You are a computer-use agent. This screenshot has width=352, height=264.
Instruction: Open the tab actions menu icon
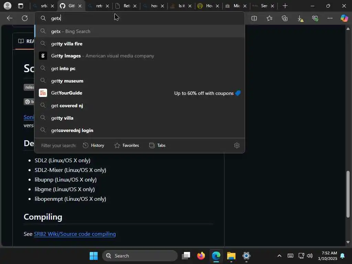[x=20, y=6]
